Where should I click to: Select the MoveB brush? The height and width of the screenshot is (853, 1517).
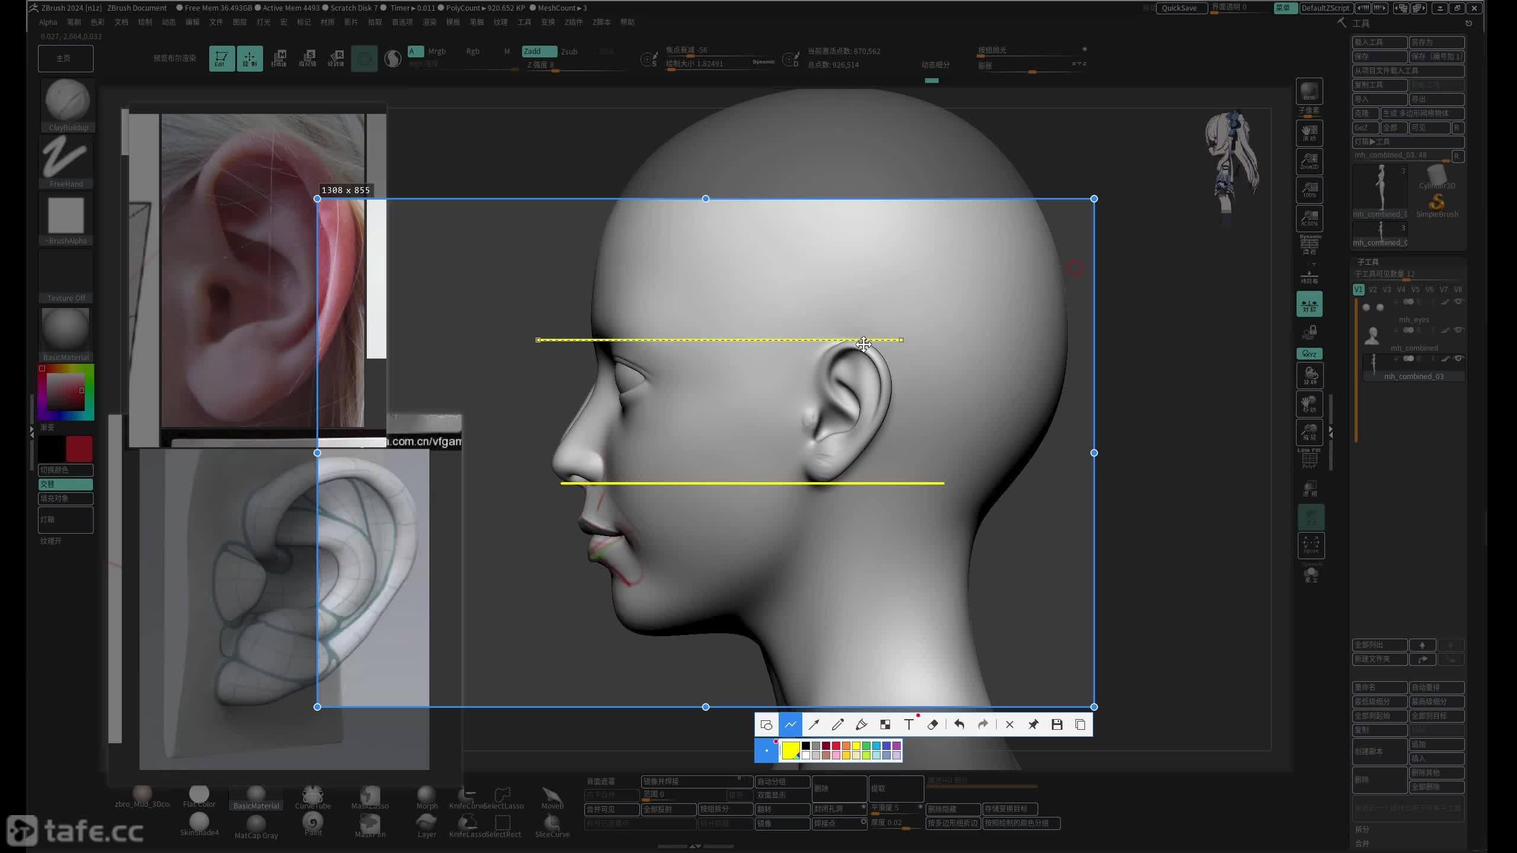(552, 797)
